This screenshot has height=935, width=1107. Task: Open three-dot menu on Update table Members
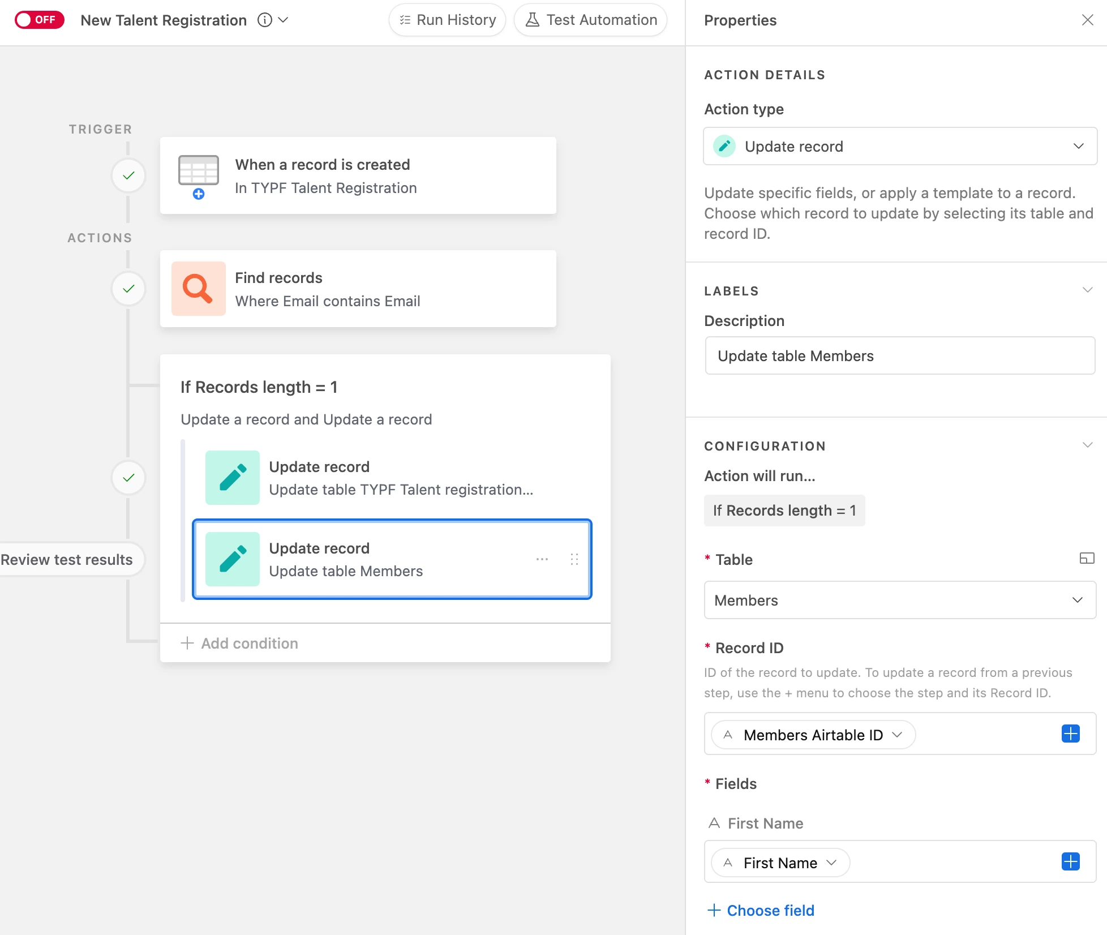tap(542, 559)
